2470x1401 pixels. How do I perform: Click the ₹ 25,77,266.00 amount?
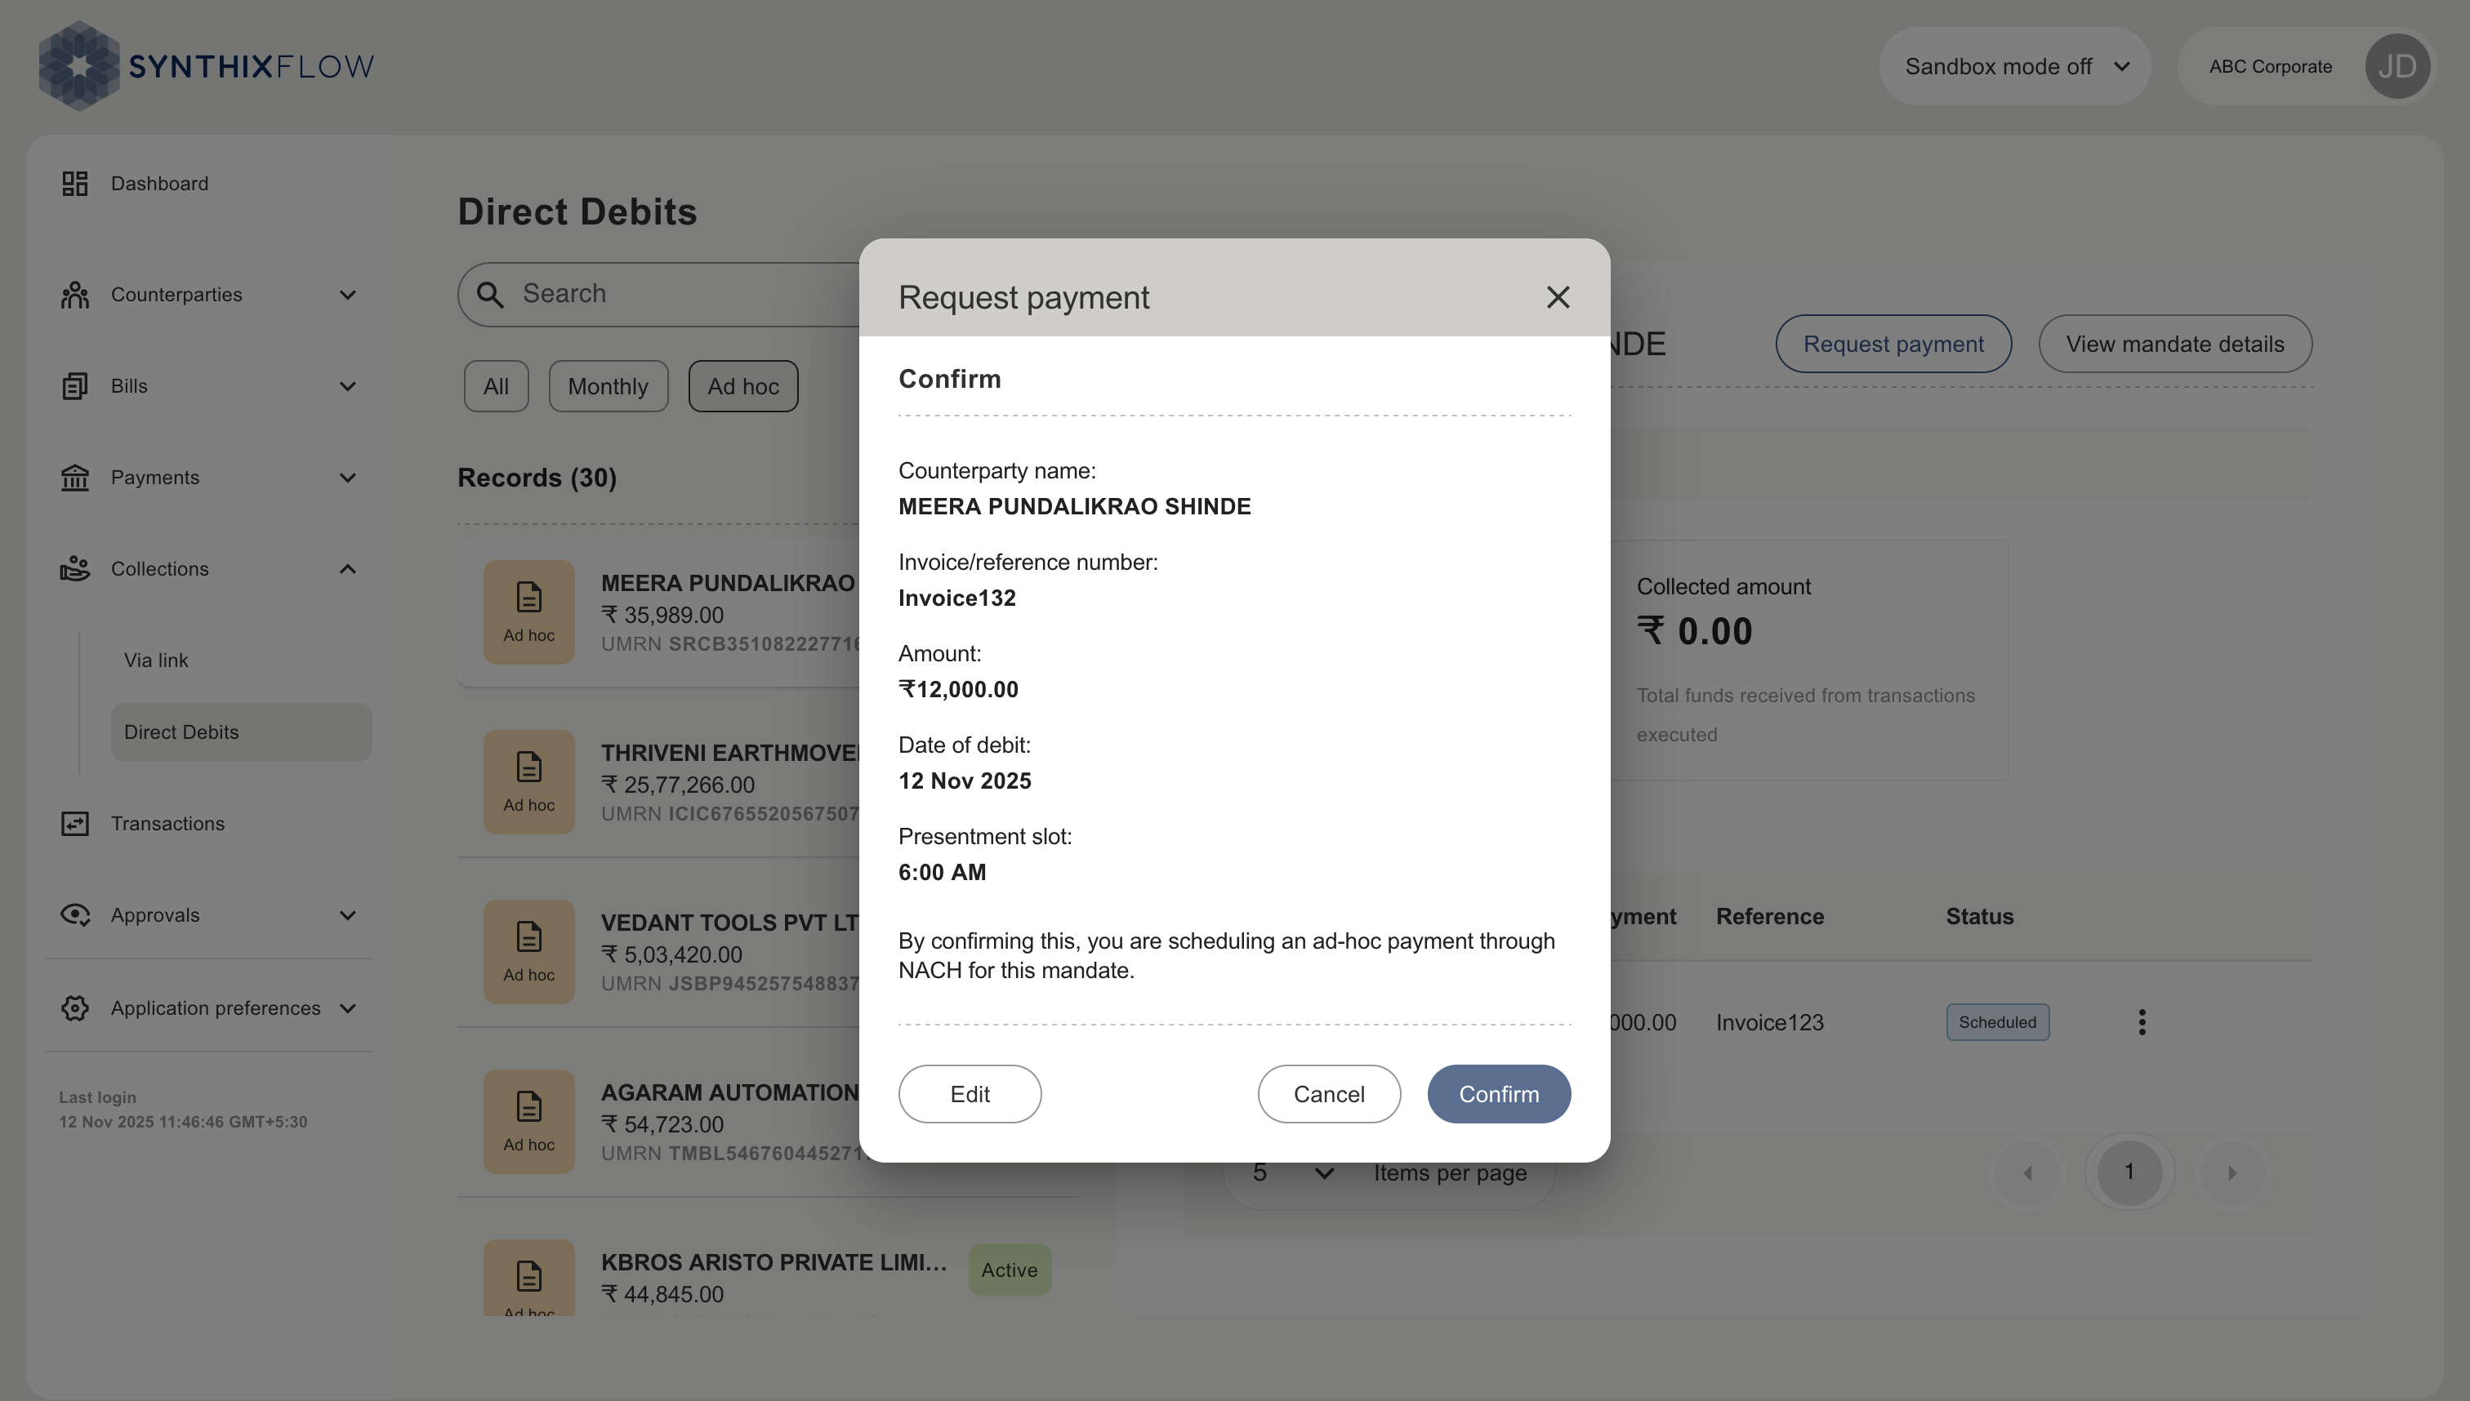point(678,785)
